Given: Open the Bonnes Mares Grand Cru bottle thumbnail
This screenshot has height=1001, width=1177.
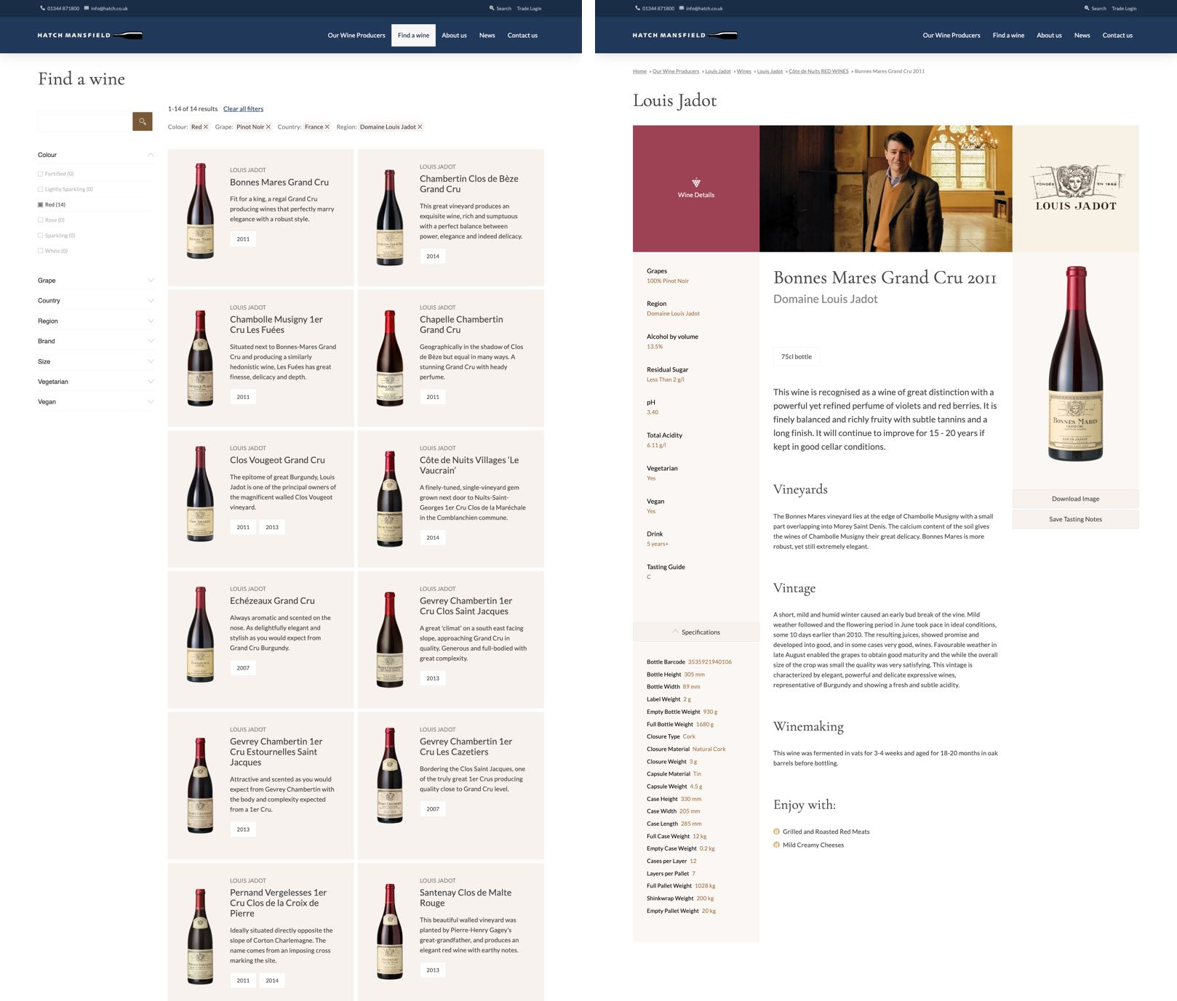Looking at the screenshot, I should [x=200, y=211].
